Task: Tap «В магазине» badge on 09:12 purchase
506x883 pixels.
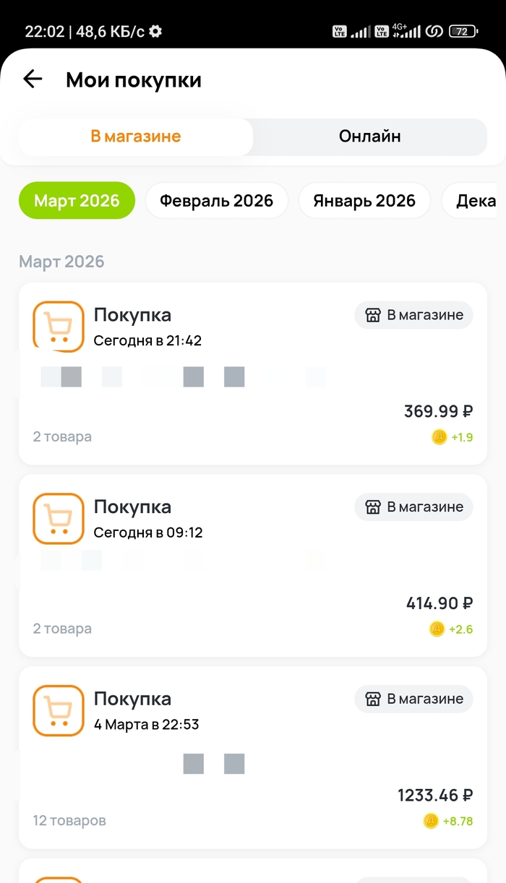Action: pos(413,507)
